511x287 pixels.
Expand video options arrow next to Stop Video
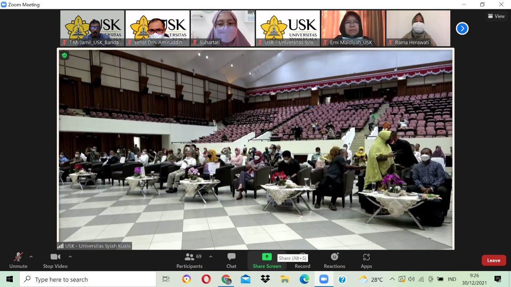(x=70, y=257)
